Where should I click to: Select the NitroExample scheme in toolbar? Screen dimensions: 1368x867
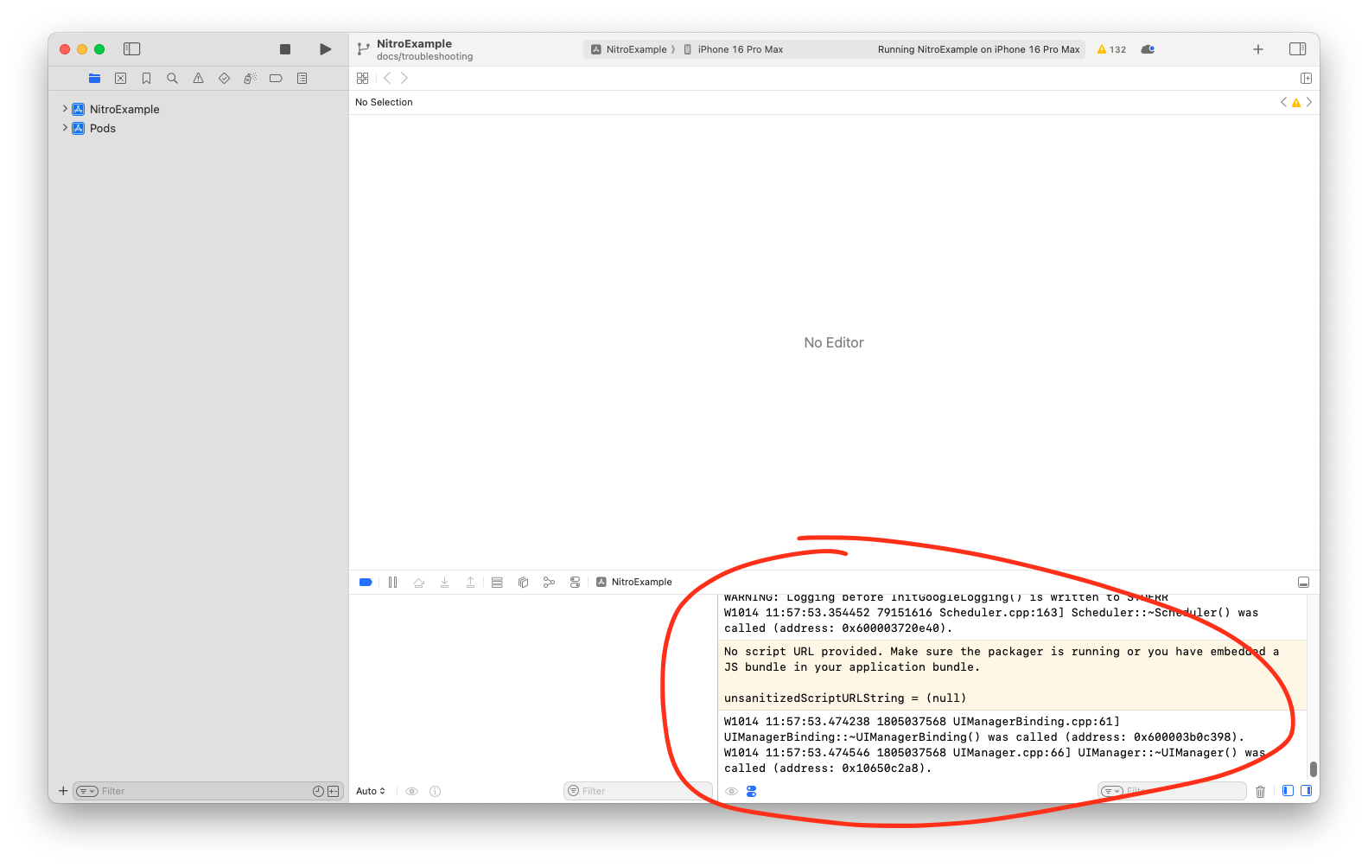630,50
